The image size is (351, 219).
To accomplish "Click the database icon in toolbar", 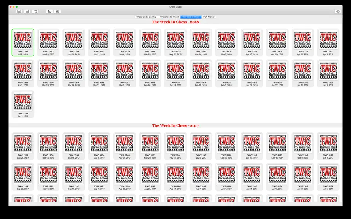I will click(x=27, y=11).
